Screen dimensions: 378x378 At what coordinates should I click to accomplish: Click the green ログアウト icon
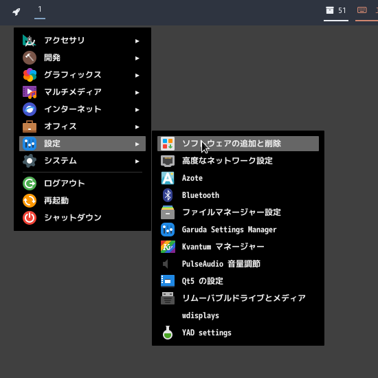(30, 184)
